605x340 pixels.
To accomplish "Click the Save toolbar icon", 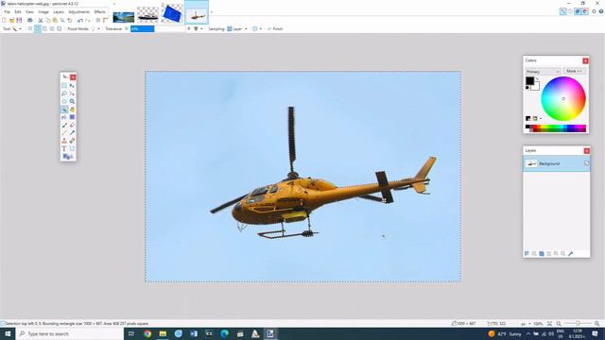I will [19, 20].
